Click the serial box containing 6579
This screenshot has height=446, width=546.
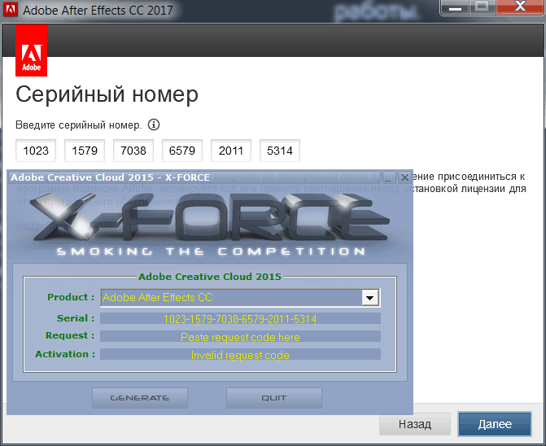[182, 151]
